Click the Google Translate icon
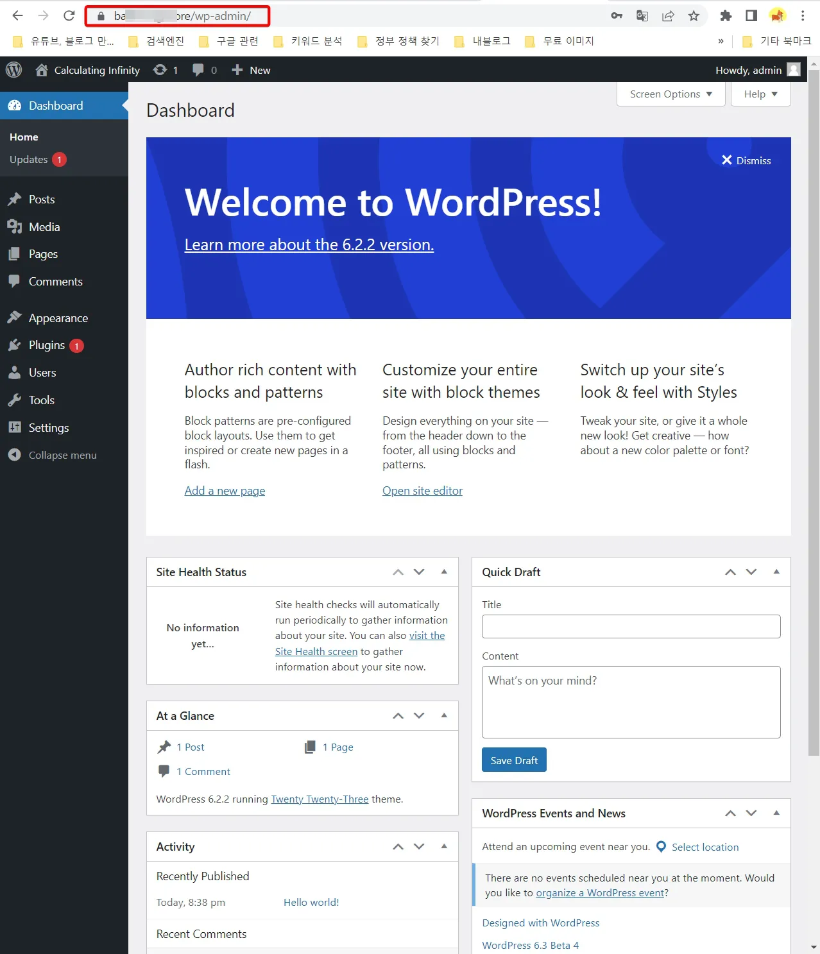 [642, 16]
